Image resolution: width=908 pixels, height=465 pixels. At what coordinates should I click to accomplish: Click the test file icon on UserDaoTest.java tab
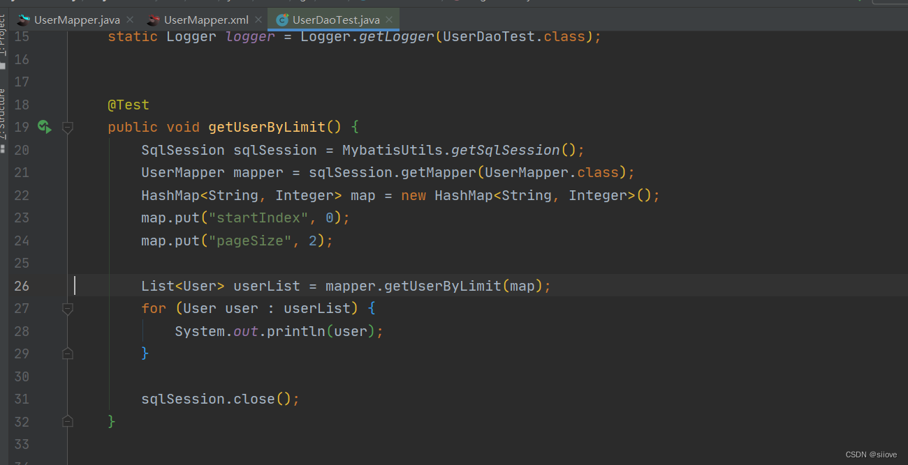282,20
